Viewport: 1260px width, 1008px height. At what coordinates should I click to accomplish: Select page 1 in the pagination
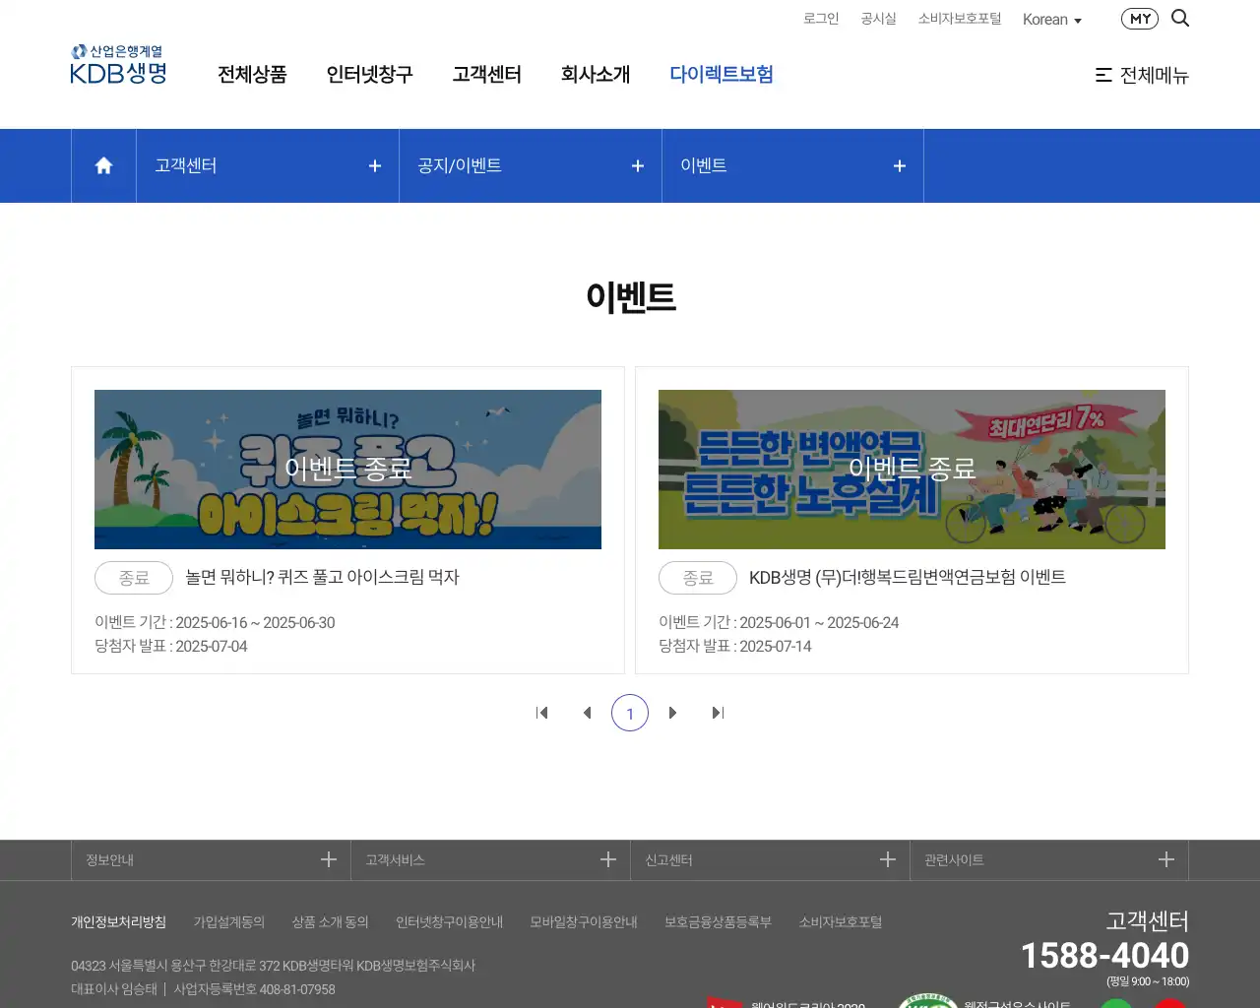630,713
